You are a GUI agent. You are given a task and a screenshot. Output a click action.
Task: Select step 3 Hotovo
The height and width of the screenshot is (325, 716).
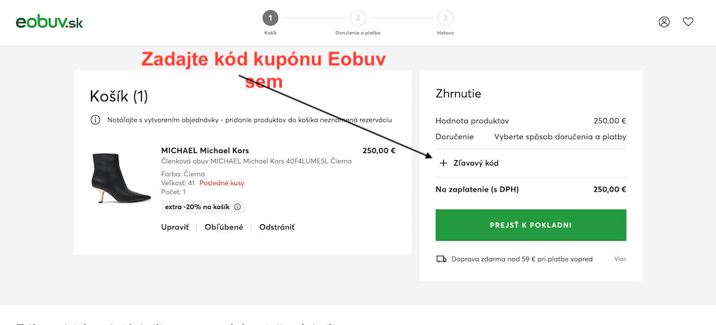click(445, 18)
